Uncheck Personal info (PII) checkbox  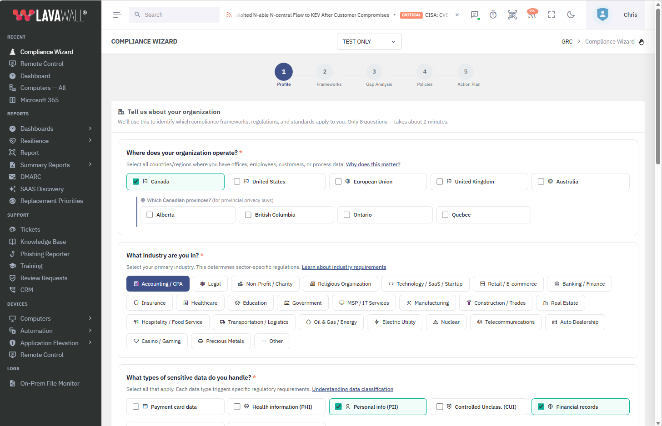tap(338, 407)
